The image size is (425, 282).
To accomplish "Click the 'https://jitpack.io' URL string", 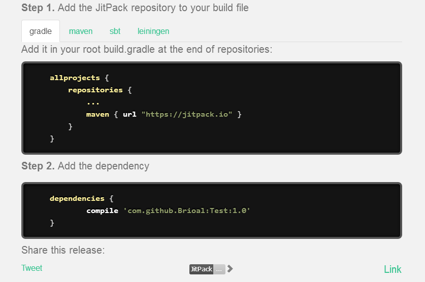I will (x=187, y=115).
